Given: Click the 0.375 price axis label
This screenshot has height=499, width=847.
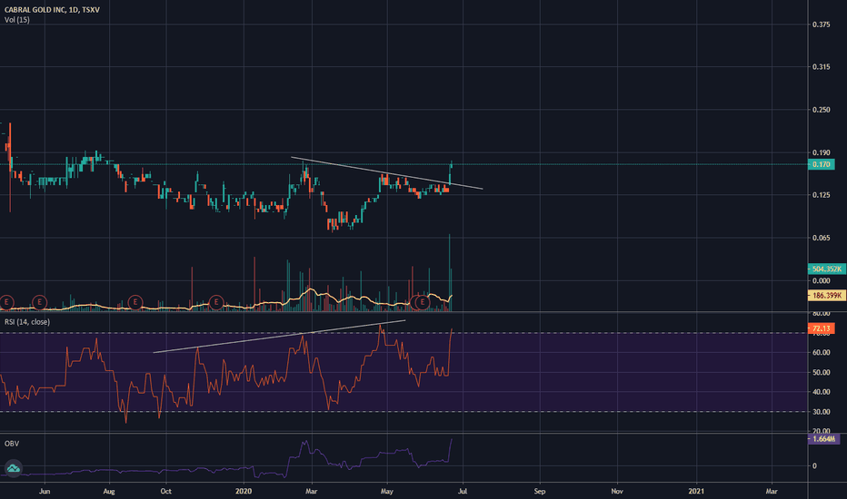Looking at the screenshot, I should point(821,24).
